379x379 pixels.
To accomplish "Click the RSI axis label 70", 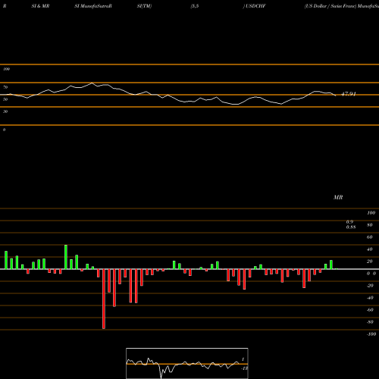I will click(x=5, y=87).
